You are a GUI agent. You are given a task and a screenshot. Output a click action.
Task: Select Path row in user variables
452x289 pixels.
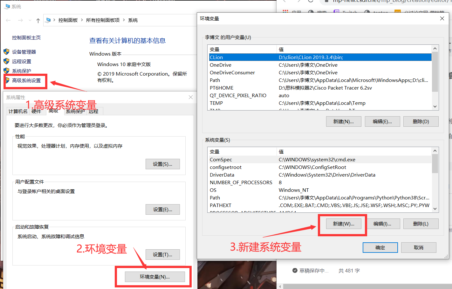click(320, 80)
